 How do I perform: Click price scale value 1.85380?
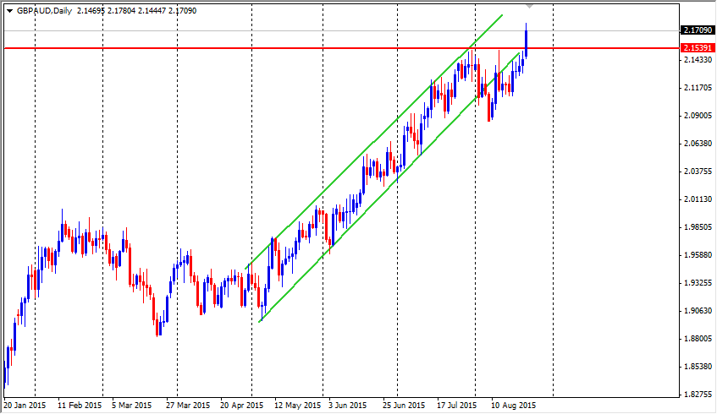coord(698,367)
